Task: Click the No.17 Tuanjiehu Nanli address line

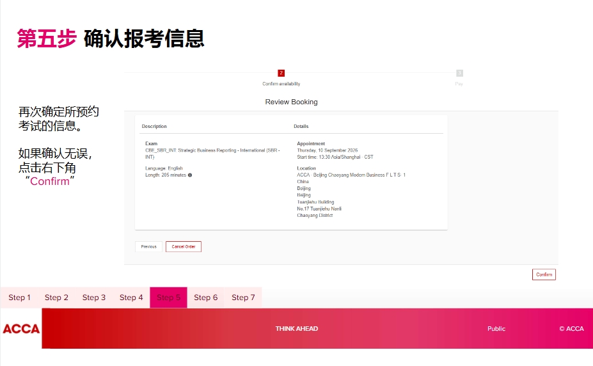Action: 319,209
